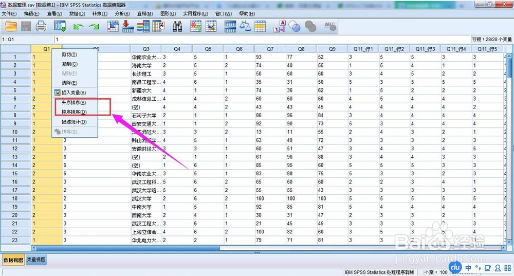
Task: Select the Q11_行1 column header
Action: click(363, 49)
